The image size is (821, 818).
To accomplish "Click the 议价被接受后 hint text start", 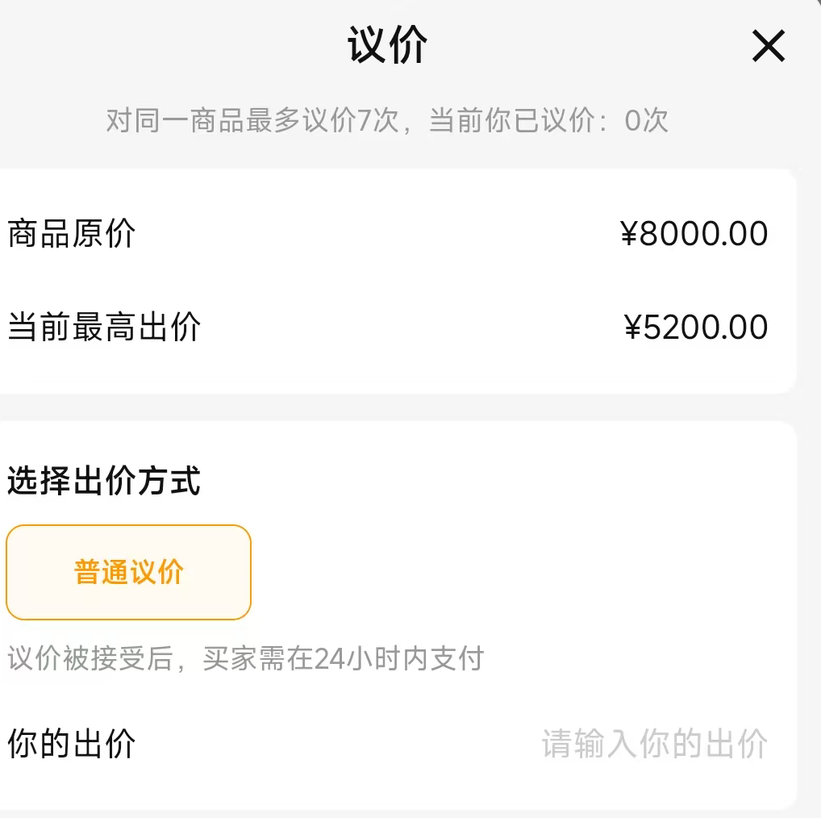I will click(x=90, y=658).
